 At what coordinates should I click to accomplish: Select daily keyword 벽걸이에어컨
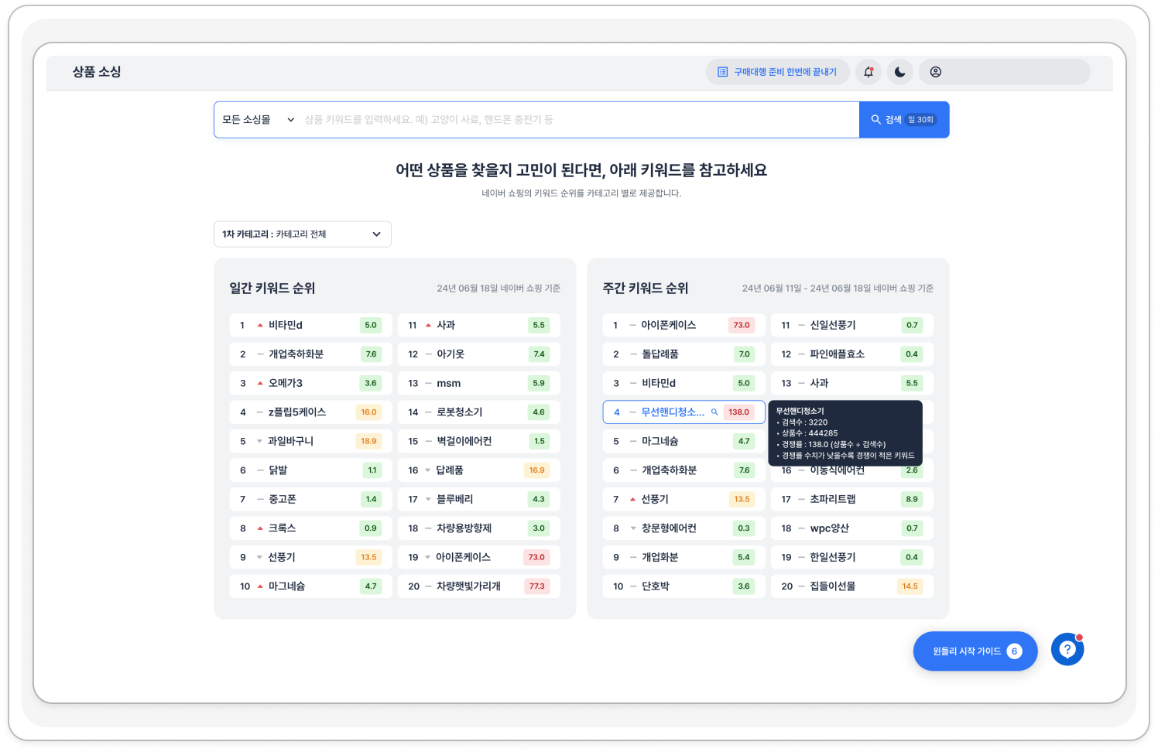coord(479,442)
